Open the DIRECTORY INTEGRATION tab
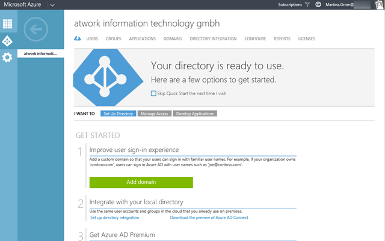The image size is (385, 241). 213,39
